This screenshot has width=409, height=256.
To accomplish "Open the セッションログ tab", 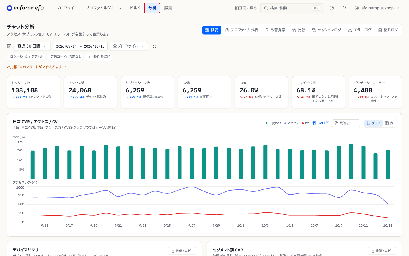I will (x=327, y=30).
